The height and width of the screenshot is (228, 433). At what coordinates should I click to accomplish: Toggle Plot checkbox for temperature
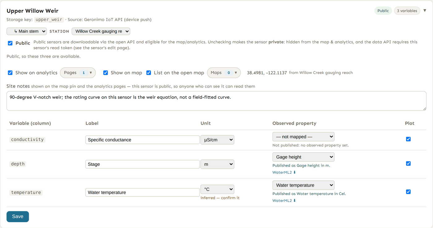click(408, 192)
